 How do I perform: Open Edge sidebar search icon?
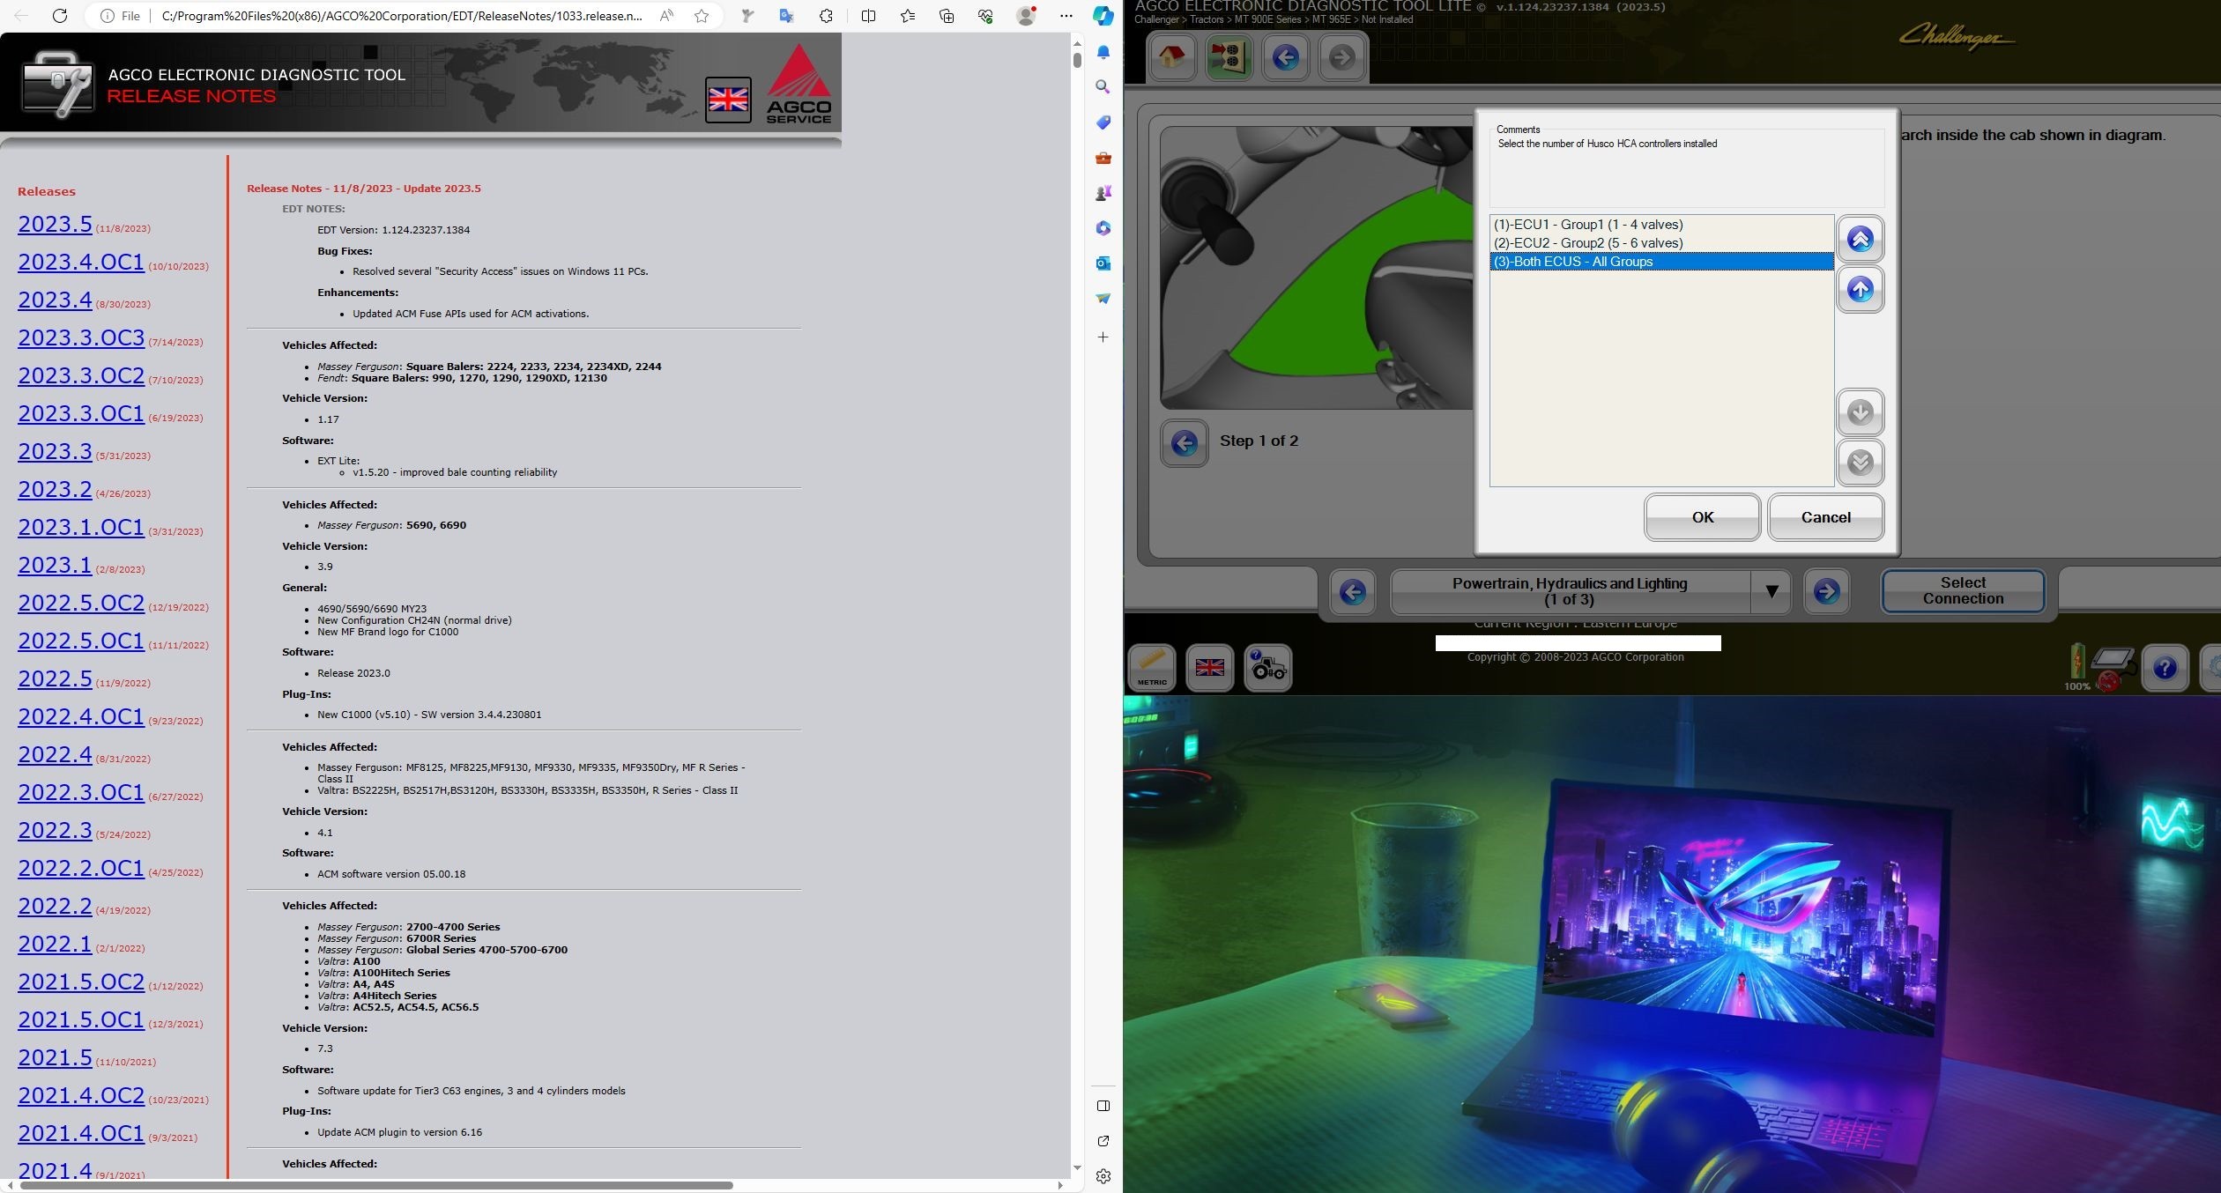coord(1103,87)
